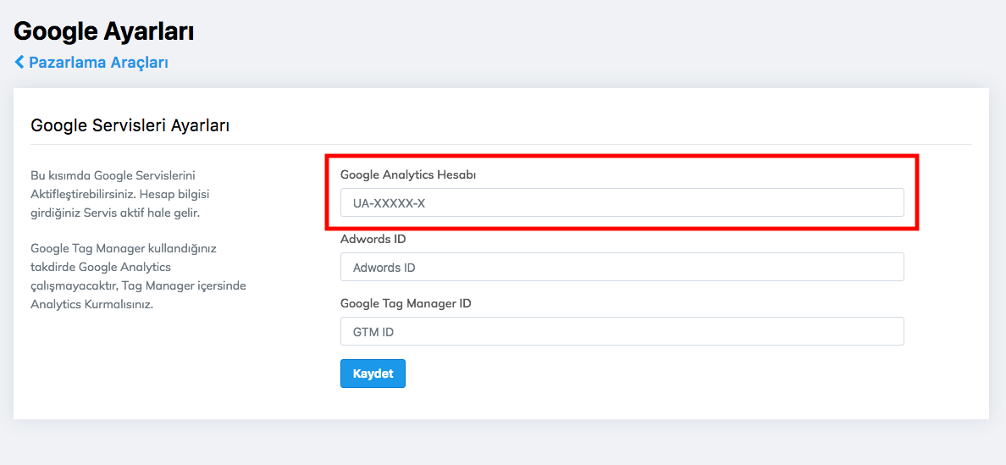Viewport: 1006px width, 465px height.
Task: Click the Google Ayarları page title
Action: [104, 31]
